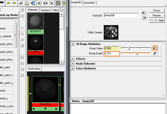Click the materials panel scroll up arrow
The height and width of the screenshot is (114, 167).
pyautogui.click(x=62, y=14)
